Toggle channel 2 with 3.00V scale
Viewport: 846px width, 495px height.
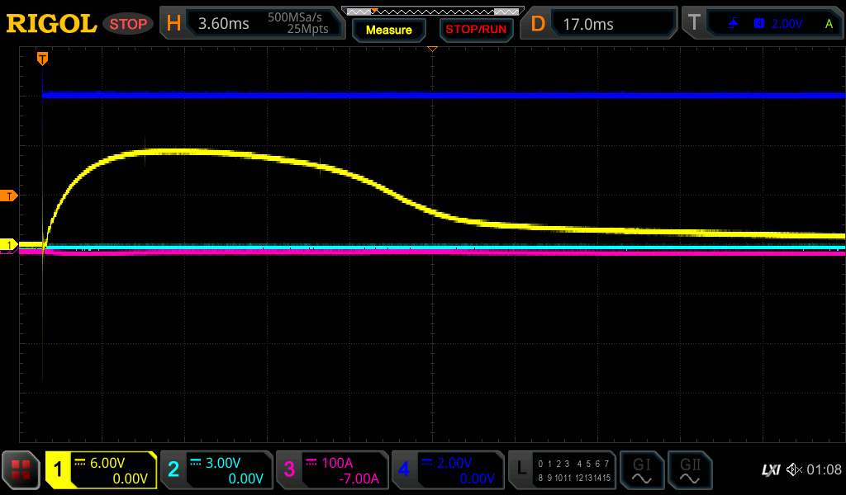pos(216,470)
